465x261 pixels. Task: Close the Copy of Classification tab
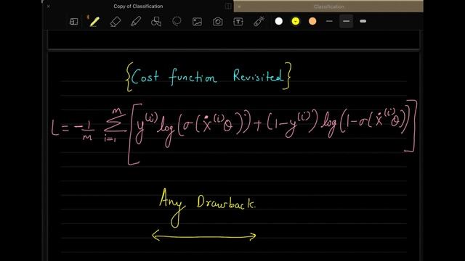[49, 7]
